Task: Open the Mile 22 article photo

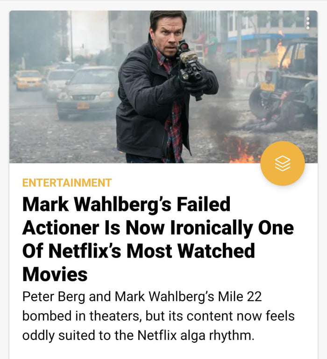Action: click(x=163, y=87)
